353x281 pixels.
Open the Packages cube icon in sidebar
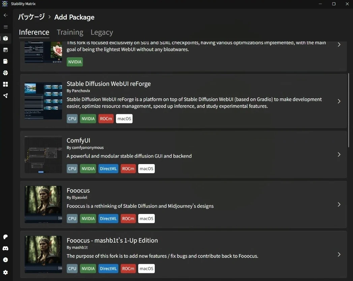tap(6, 38)
